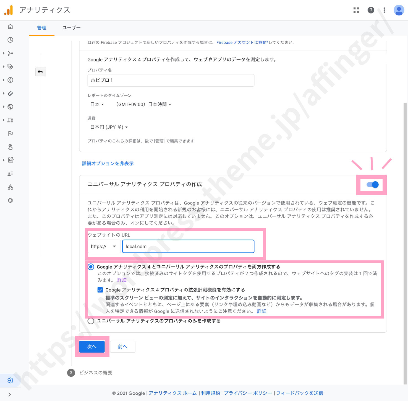Open the Admin gear icon at sidebar bottom
The image size is (408, 401).
tap(10, 381)
